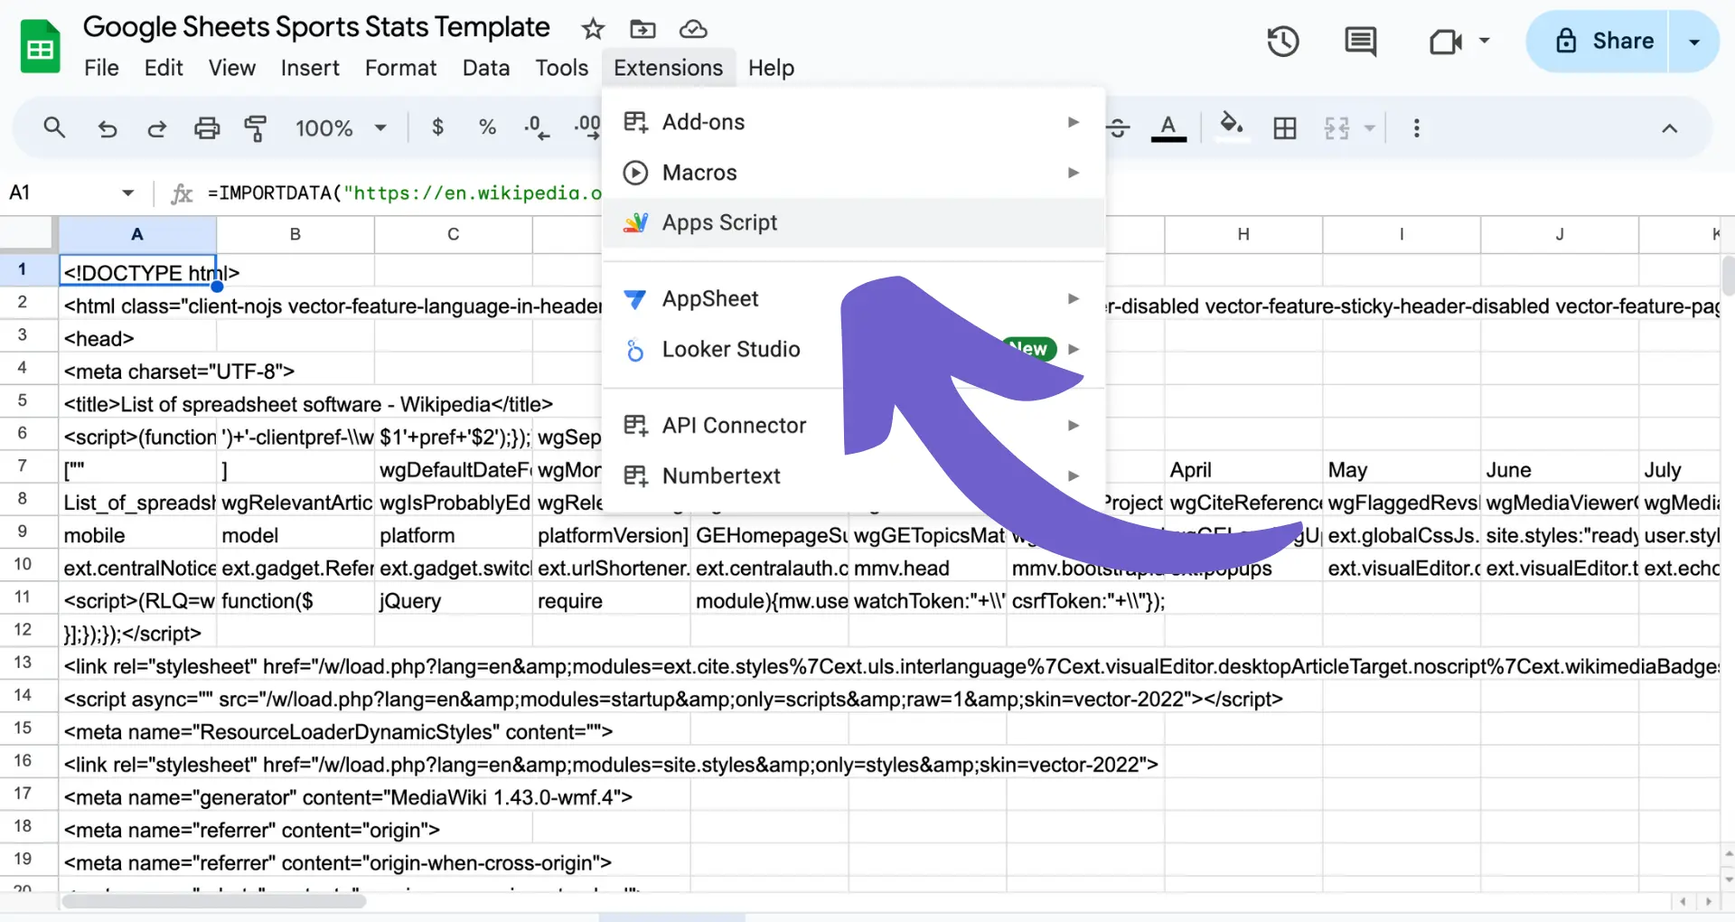Viewport: 1735px width, 922px height.
Task: Click the cell containing April
Action: (1243, 470)
